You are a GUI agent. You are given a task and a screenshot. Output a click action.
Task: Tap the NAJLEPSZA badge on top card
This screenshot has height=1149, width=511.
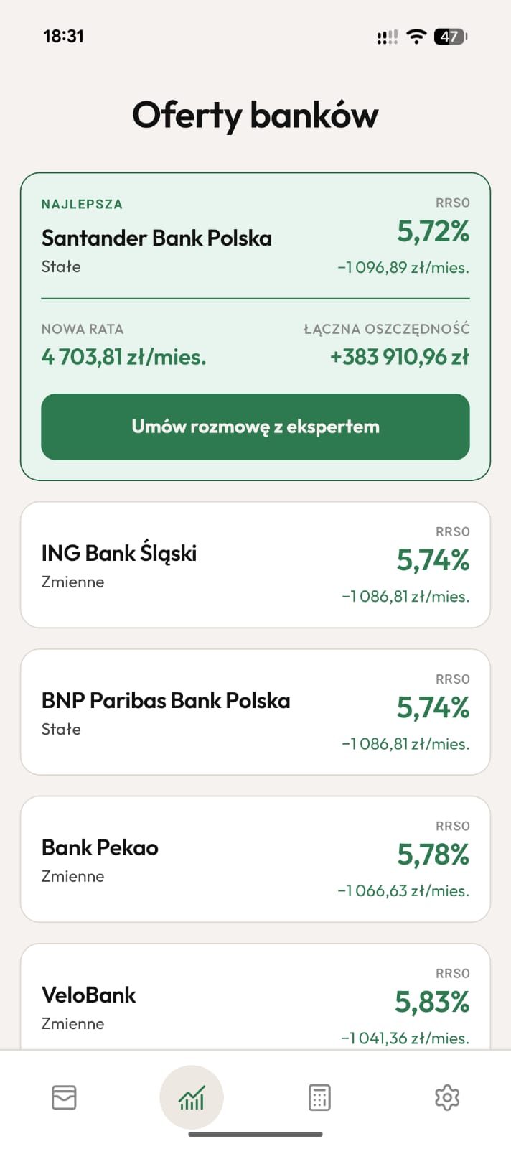[x=82, y=204]
